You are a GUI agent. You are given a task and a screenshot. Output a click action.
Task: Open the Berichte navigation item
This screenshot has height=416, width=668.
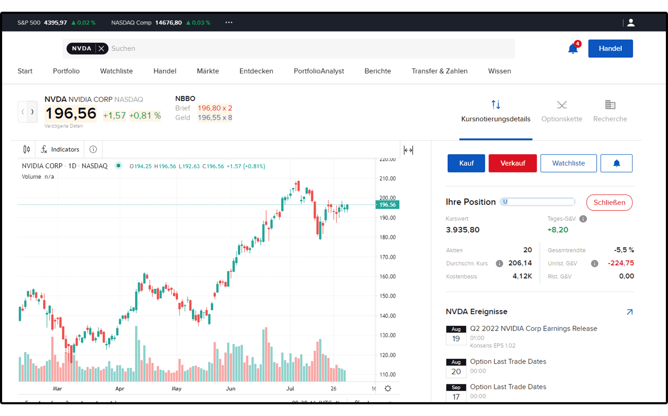tap(378, 71)
